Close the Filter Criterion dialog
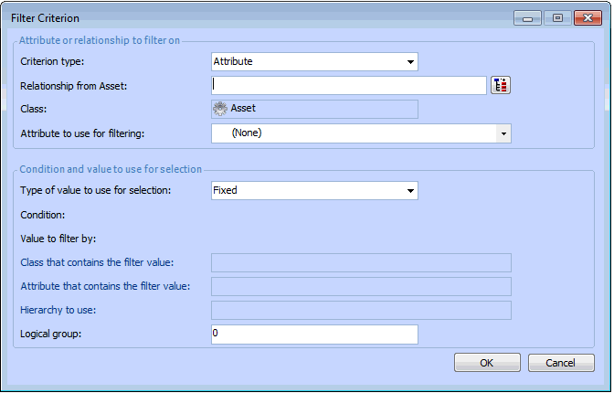The image size is (614, 393). pyautogui.click(x=585, y=18)
